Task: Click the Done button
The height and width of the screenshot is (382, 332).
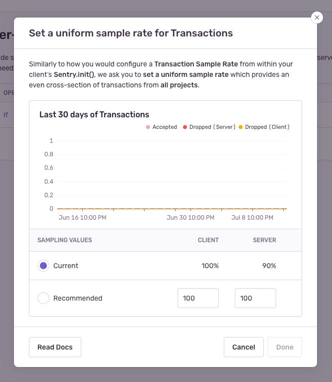Action: click(285, 347)
